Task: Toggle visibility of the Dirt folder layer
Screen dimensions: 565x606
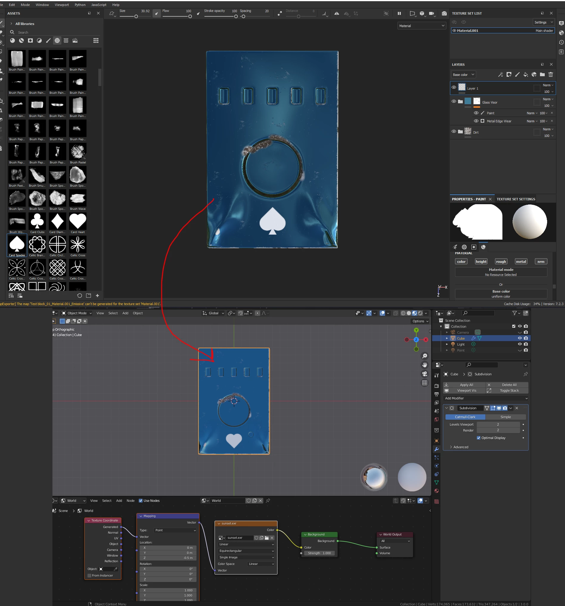Action: click(x=454, y=131)
